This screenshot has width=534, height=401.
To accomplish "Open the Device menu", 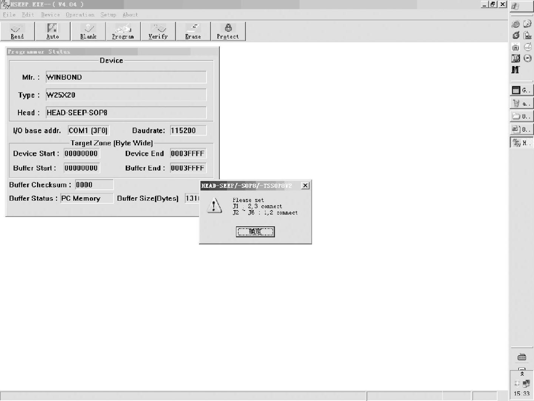I will point(50,15).
